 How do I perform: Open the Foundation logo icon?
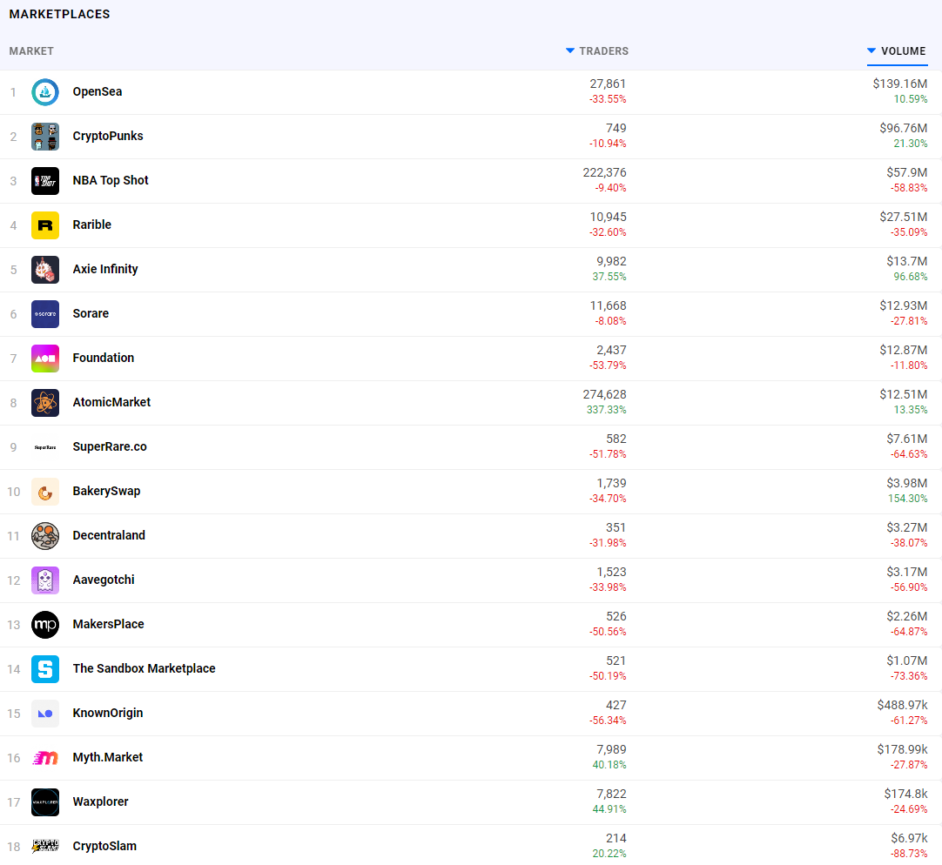point(45,359)
